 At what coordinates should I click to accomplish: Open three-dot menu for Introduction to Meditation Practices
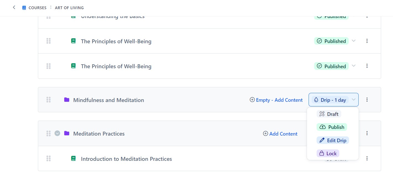point(367,158)
